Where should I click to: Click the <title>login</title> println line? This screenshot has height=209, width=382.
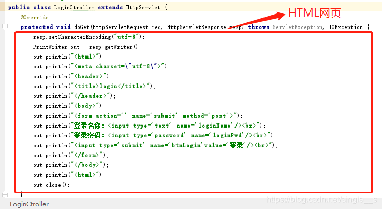coord(94,86)
